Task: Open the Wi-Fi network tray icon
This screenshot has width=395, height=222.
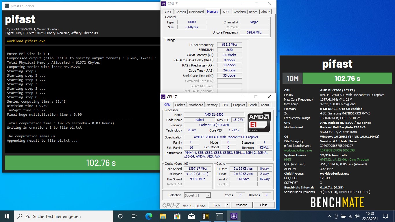Action: click(350, 216)
